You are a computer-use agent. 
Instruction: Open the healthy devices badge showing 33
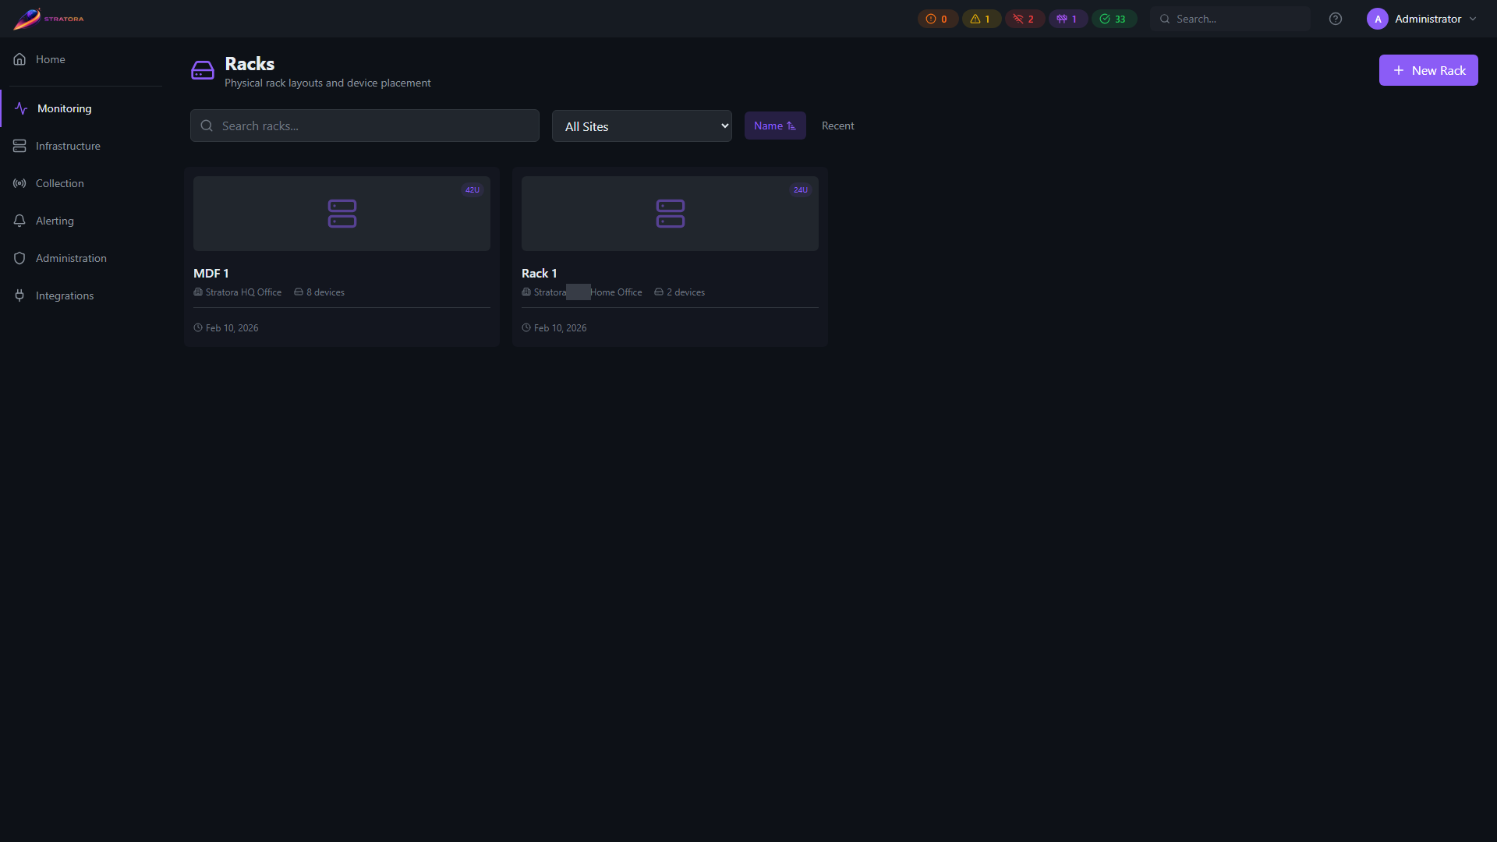click(x=1113, y=19)
